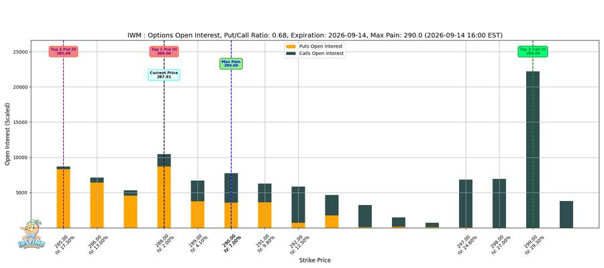This screenshot has width=604, height=268.
Task: Click the orange puts segment at strike 288
Action: coord(164,197)
